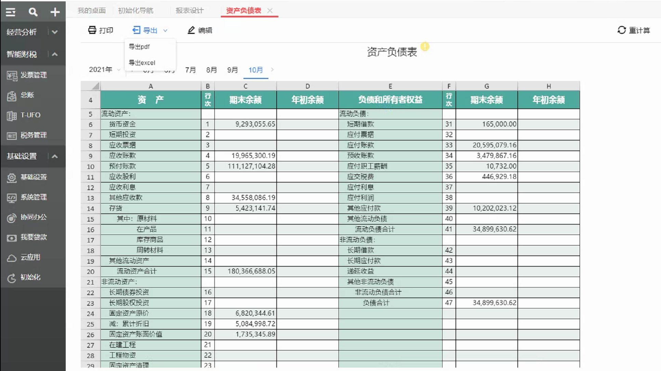Close the 资产负债表 tab

coord(270,11)
